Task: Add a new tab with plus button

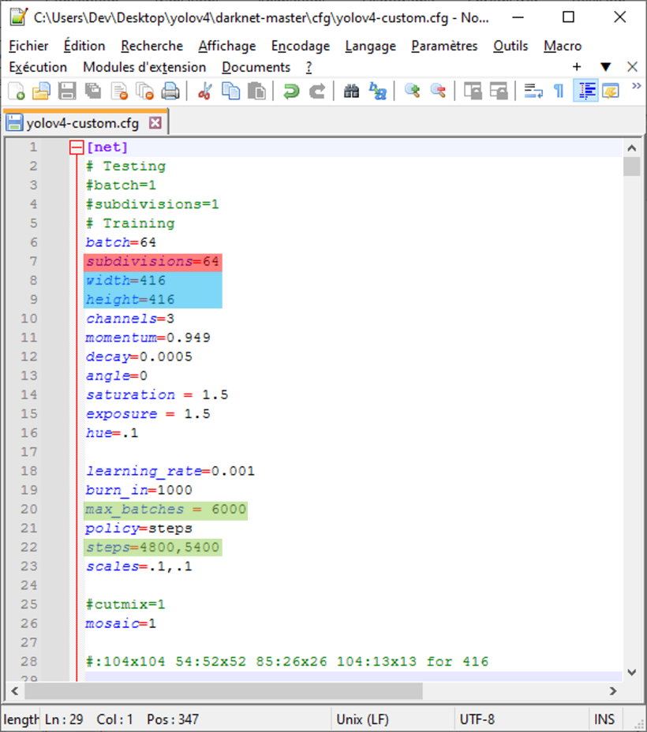Action: [577, 67]
